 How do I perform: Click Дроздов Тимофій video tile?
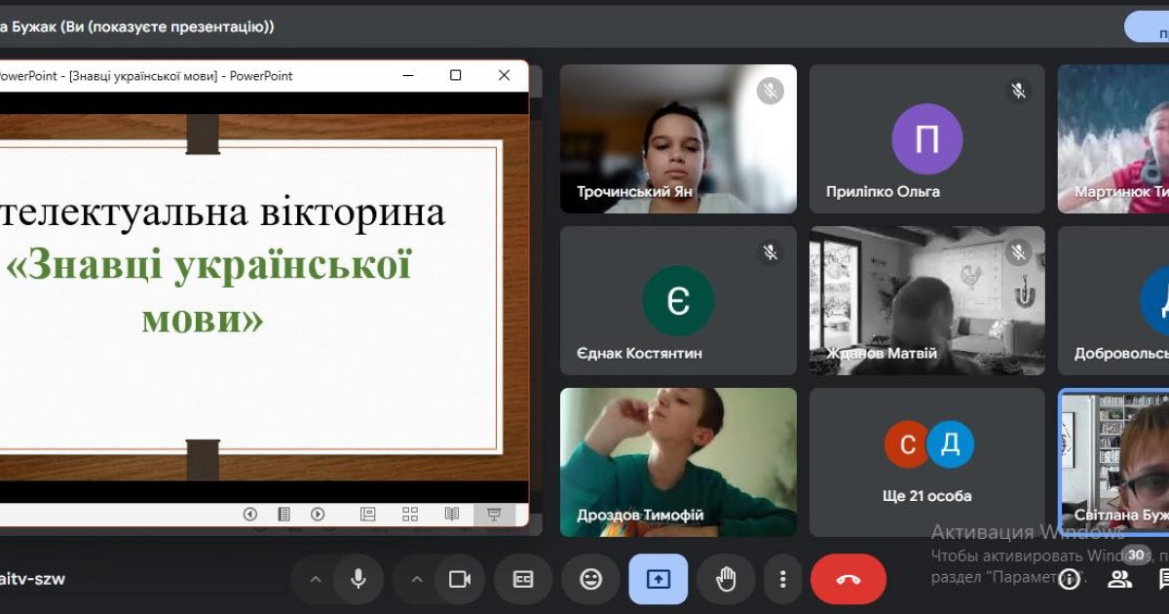pyautogui.click(x=678, y=462)
